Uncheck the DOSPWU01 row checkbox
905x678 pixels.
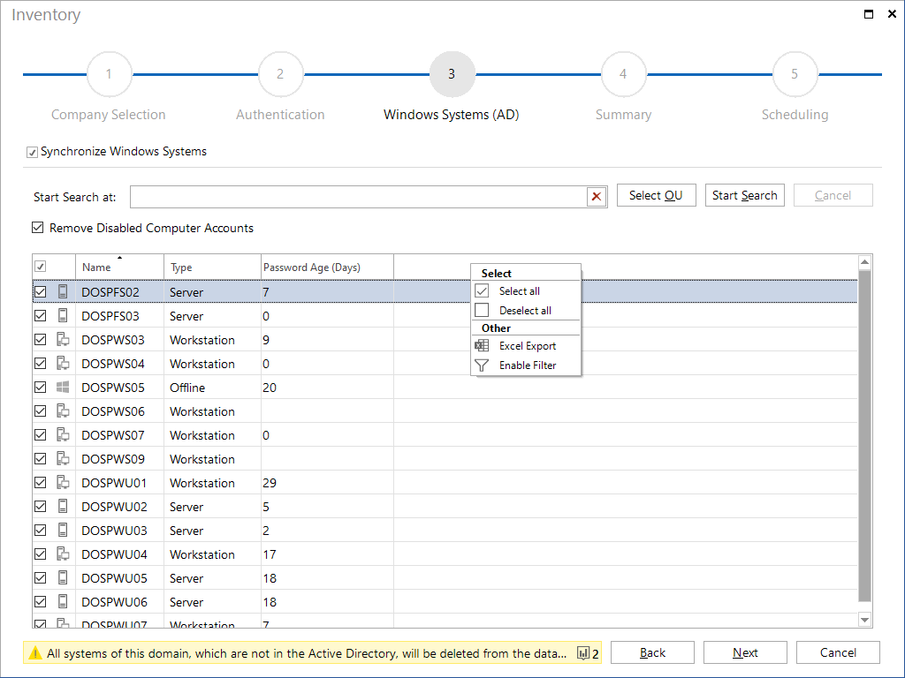point(41,483)
